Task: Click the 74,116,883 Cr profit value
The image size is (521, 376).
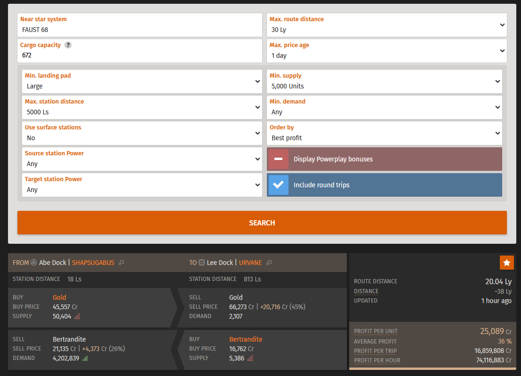Action: click(x=494, y=360)
